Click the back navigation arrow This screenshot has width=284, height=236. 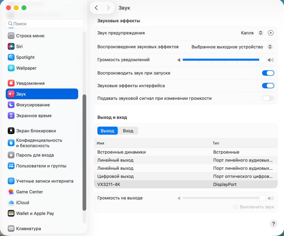coord(96,8)
